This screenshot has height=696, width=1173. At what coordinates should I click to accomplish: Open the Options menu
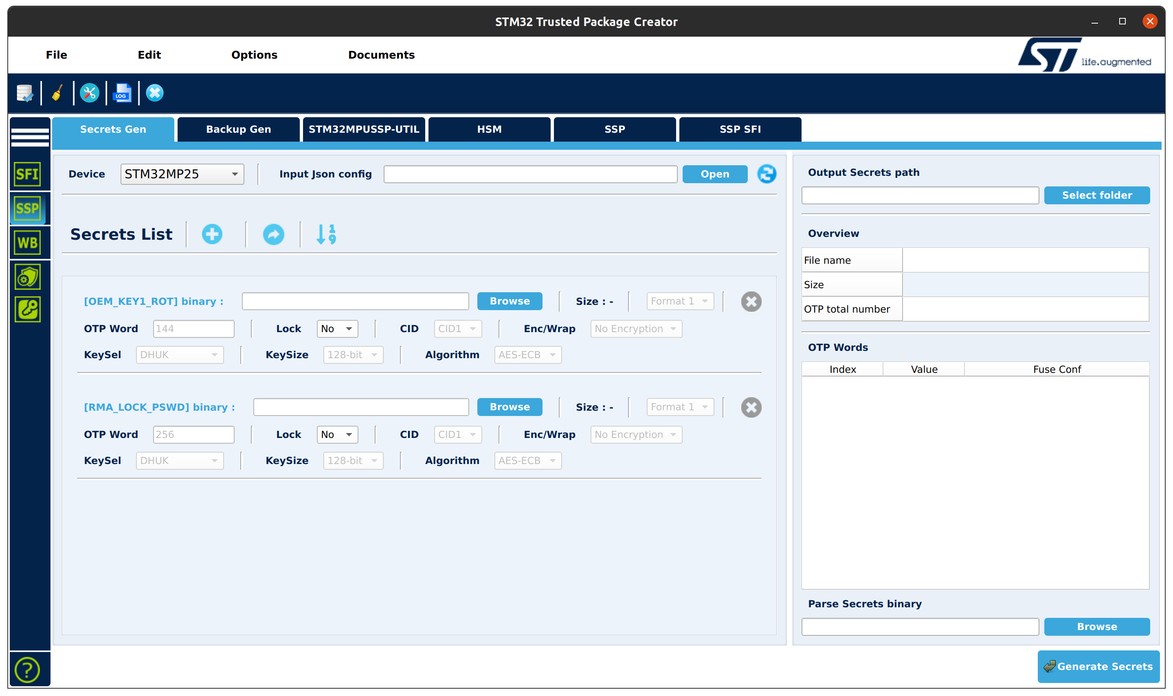coord(254,55)
